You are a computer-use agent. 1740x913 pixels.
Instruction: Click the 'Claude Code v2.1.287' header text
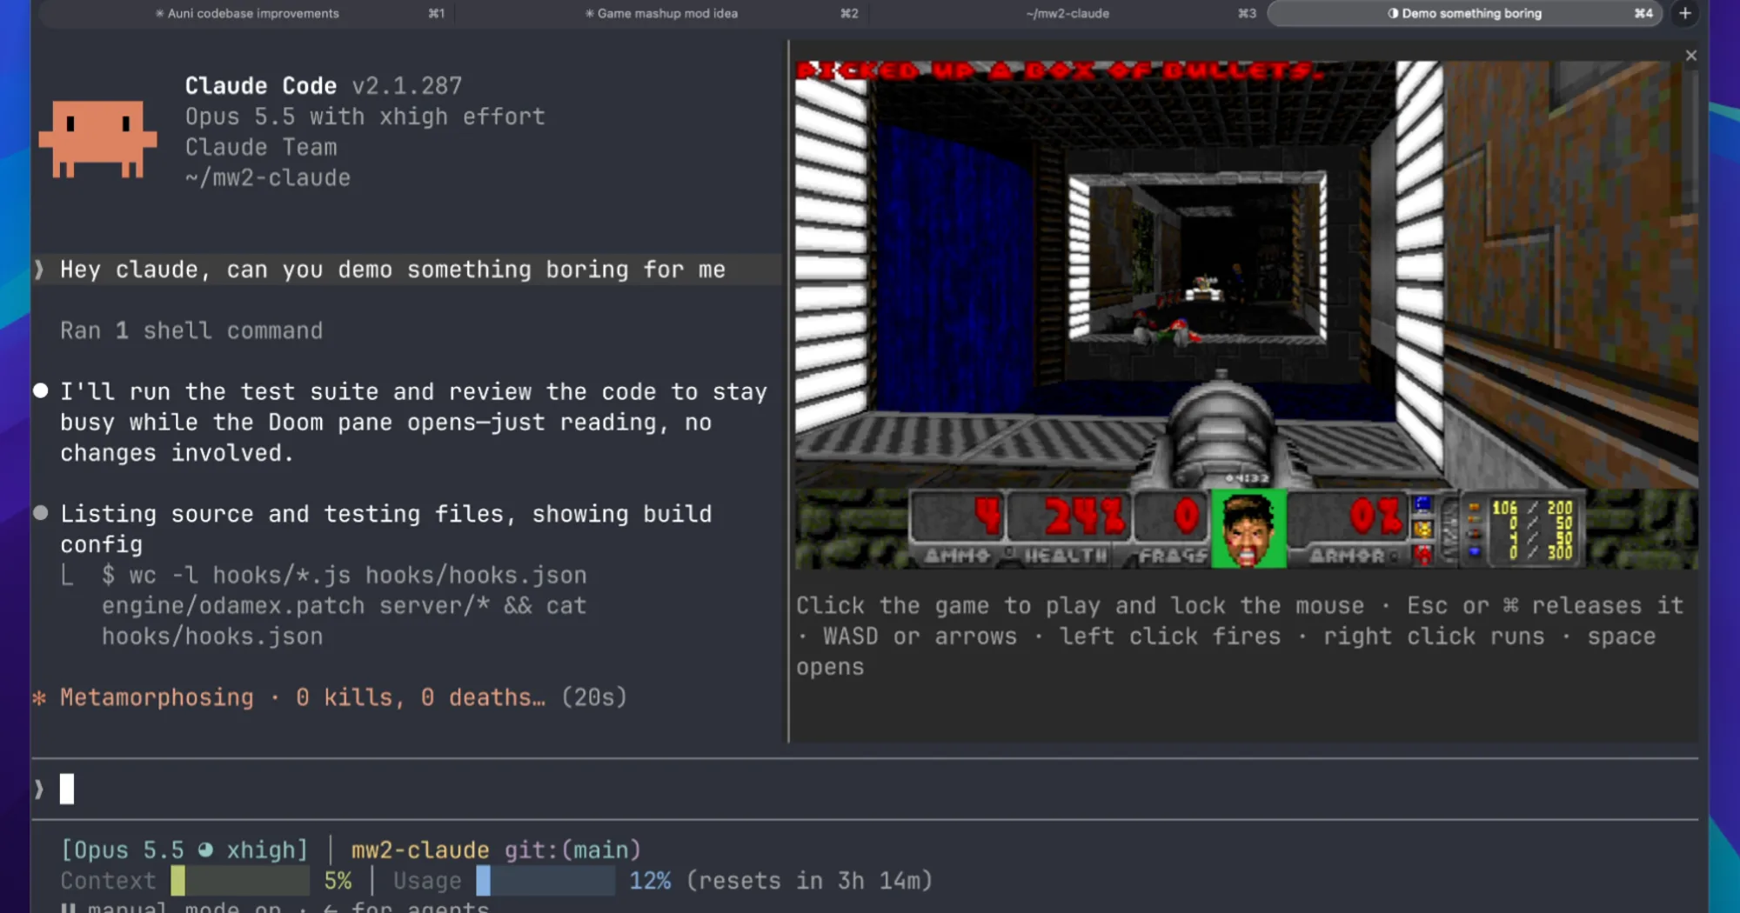tap(324, 85)
